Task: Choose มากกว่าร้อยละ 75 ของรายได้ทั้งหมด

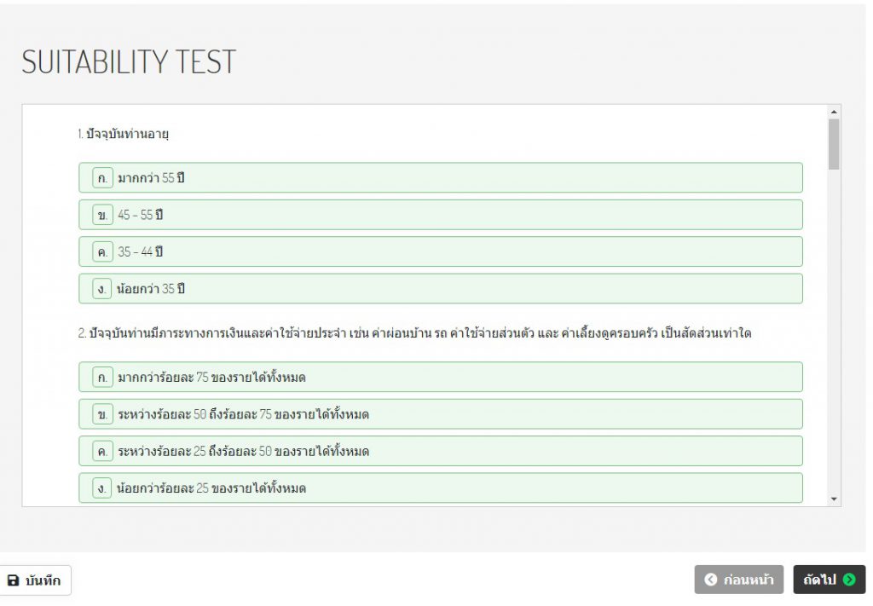Action: pyautogui.click(x=441, y=377)
